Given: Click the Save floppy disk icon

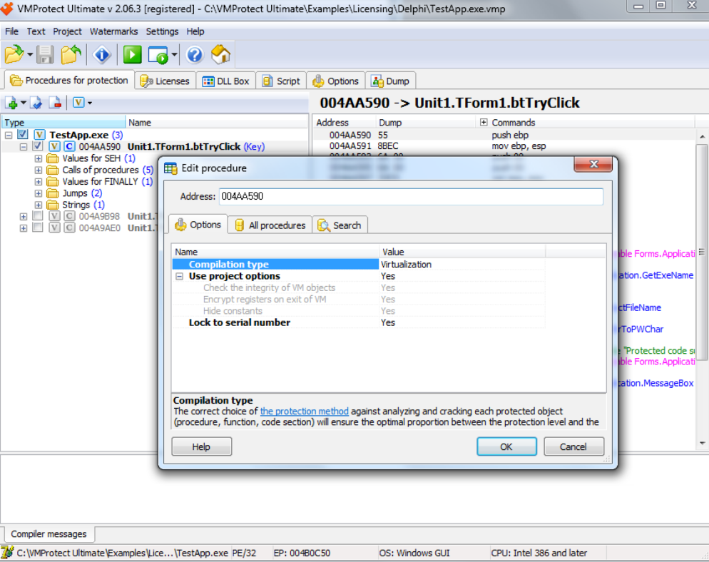Looking at the screenshot, I should click(x=45, y=55).
